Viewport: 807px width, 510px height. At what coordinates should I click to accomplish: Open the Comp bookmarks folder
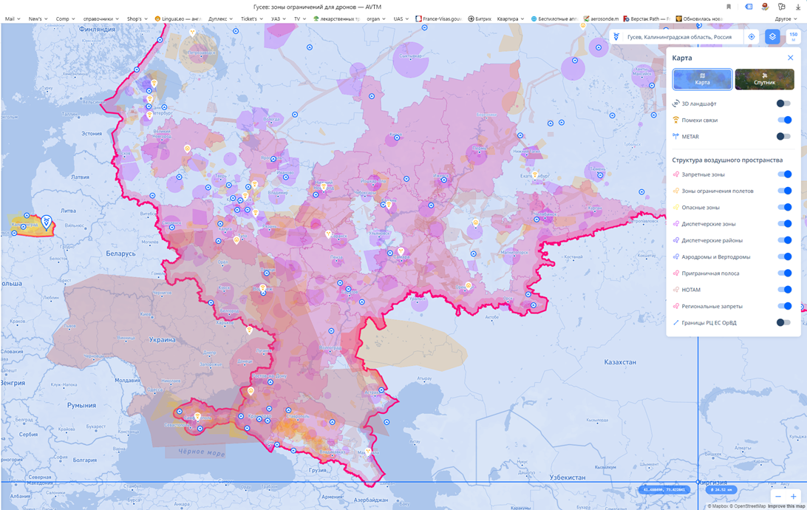pos(65,18)
